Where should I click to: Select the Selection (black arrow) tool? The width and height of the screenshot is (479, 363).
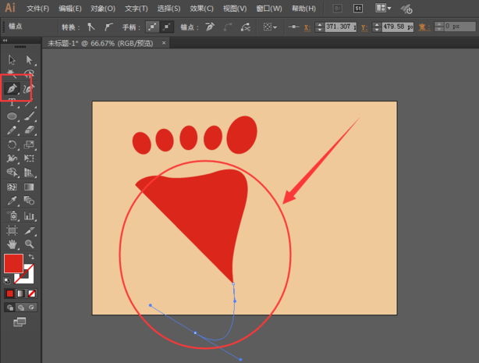click(12, 60)
